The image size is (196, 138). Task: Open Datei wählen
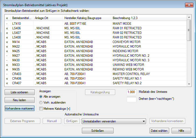coord(159,131)
